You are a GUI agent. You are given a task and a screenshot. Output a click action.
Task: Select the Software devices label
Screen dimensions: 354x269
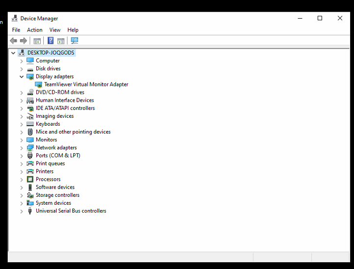coord(55,187)
